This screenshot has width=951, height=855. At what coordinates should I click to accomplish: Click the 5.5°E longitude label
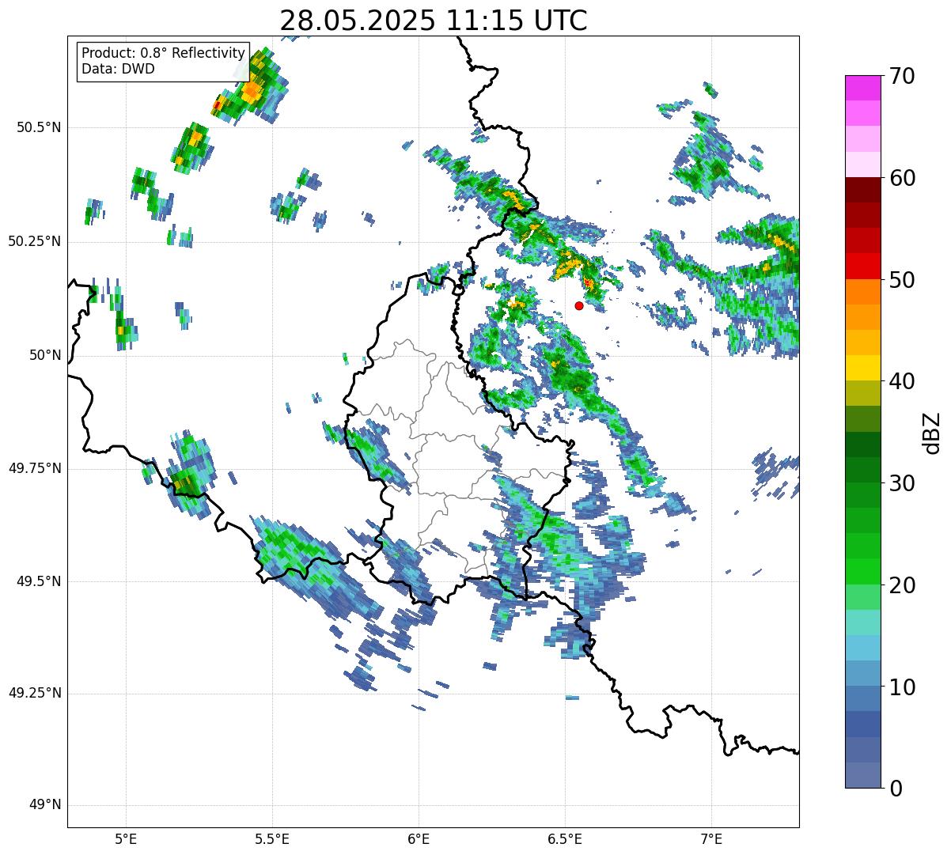(x=272, y=838)
